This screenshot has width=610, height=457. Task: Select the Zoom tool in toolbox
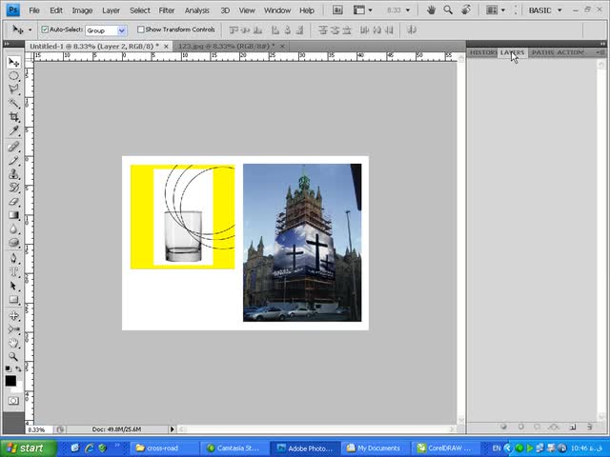[13, 356]
